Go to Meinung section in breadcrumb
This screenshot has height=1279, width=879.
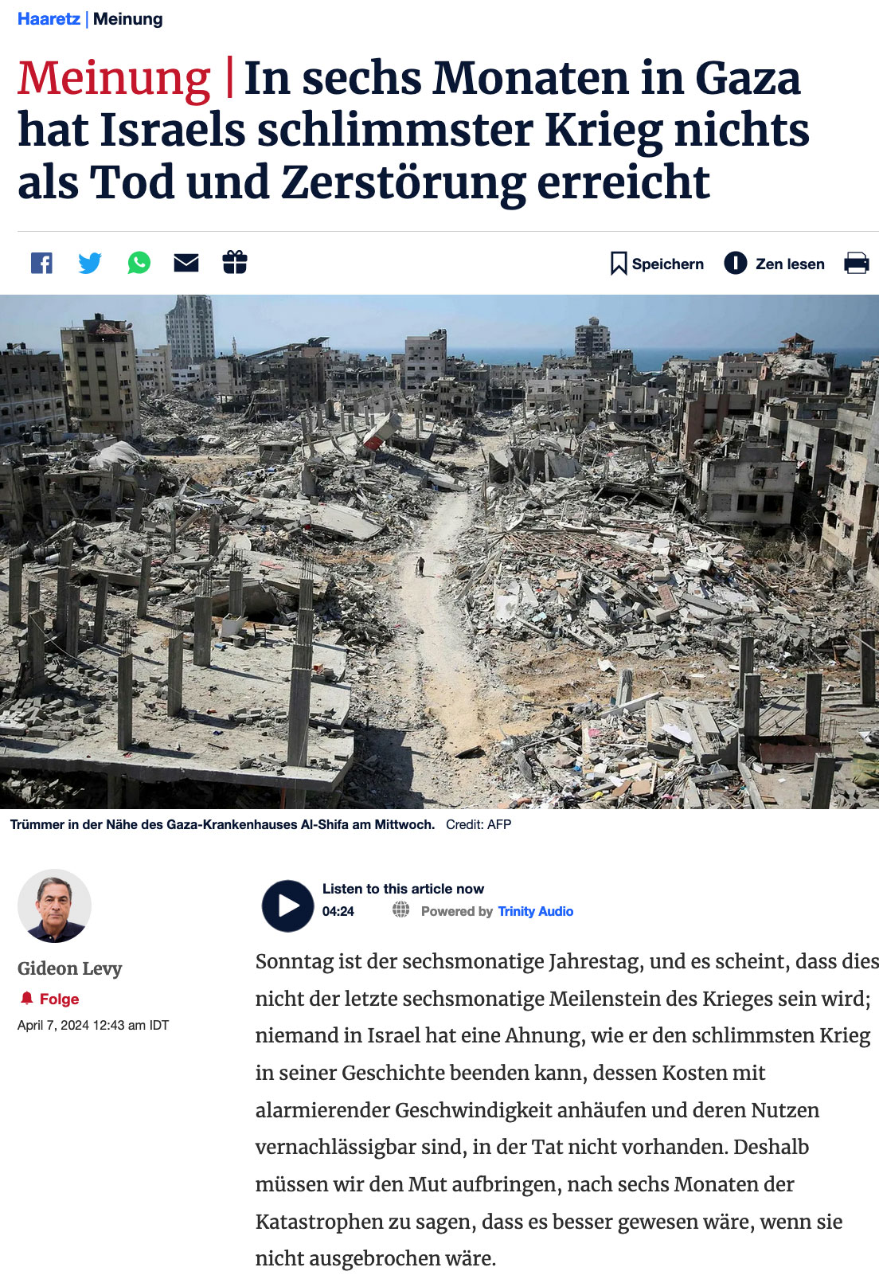127,19
